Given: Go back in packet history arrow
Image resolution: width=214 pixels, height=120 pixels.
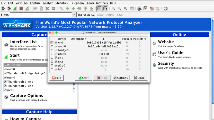Looking at the screenshot, I should pos(67,8).
